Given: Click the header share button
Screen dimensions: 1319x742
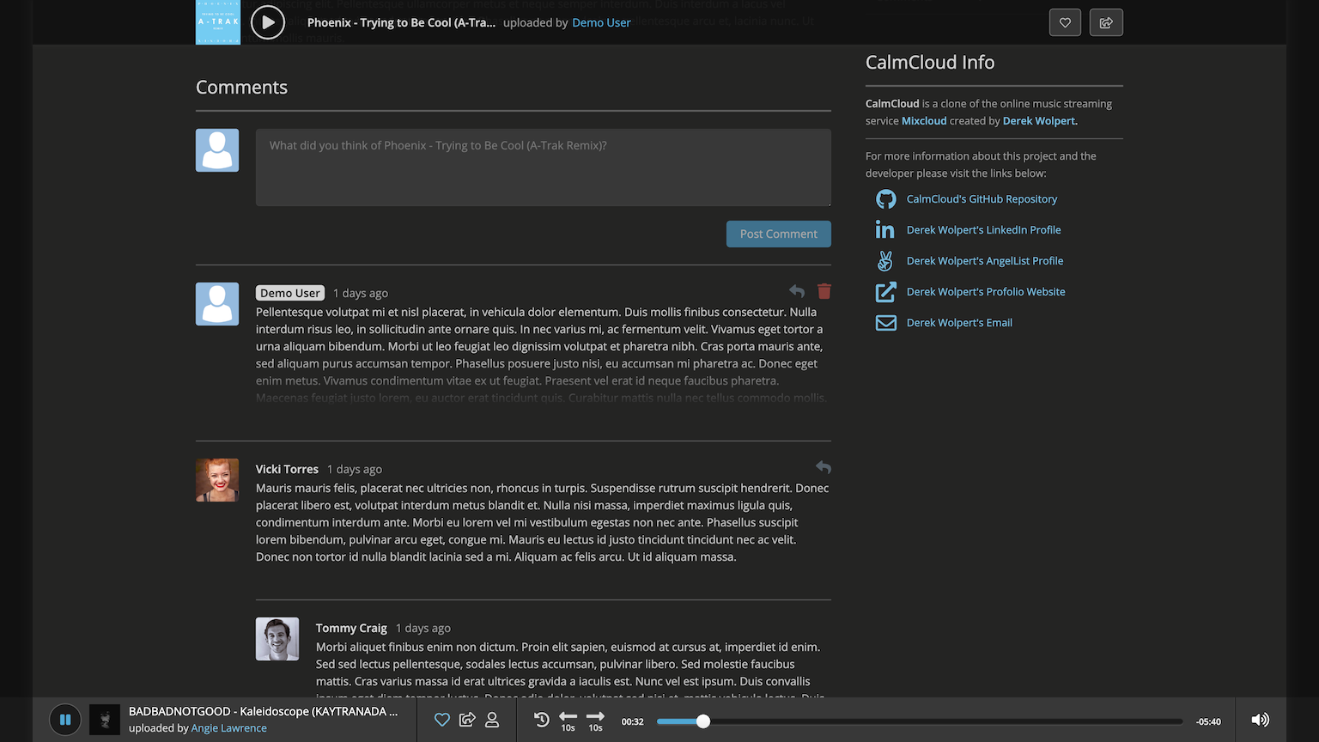Looking at the screenshot, I should (x=1106, y=22).
